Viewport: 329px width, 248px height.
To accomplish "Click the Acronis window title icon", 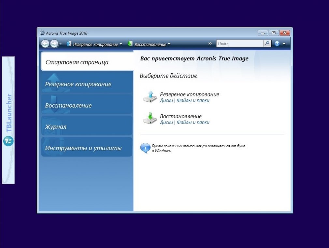I will 42,33.
